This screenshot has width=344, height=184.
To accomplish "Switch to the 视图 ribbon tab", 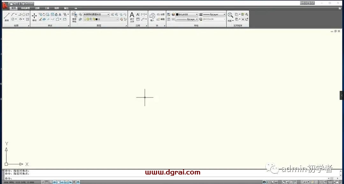I will (x=57, y=8).
